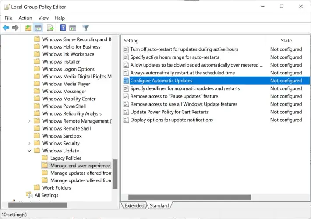Select Windows Logon Options folder
The height and width of the screenshot is (219, 311).
coord(68,69)
